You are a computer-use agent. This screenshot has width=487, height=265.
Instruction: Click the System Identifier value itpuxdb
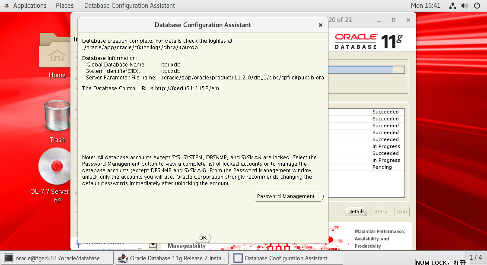(x=171, y=71)
